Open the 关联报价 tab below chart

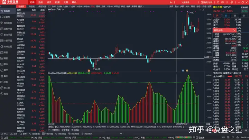[56, 130]
